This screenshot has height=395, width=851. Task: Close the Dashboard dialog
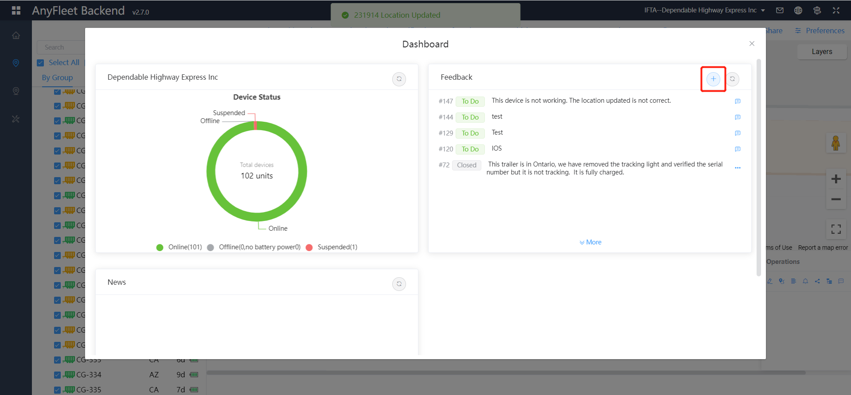(752, 43)
